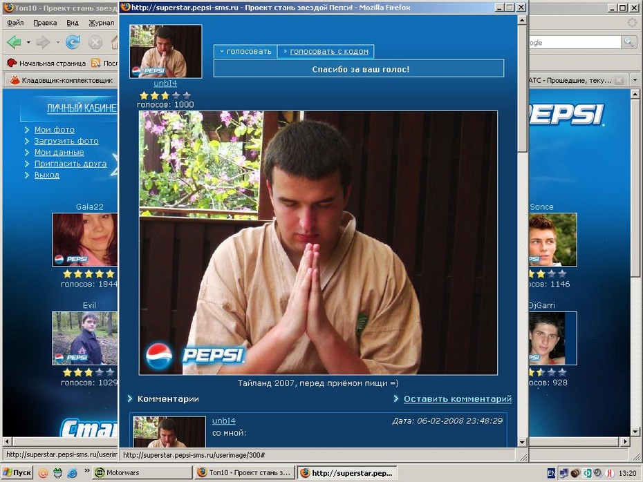Open the Вид menu

pyautogui.click(x=73, y=23)
